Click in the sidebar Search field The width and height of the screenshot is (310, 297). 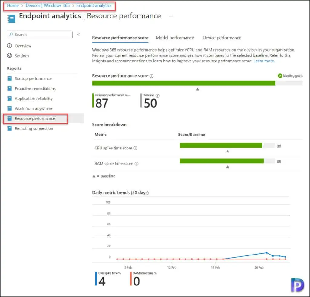click(x=40, y=35)
